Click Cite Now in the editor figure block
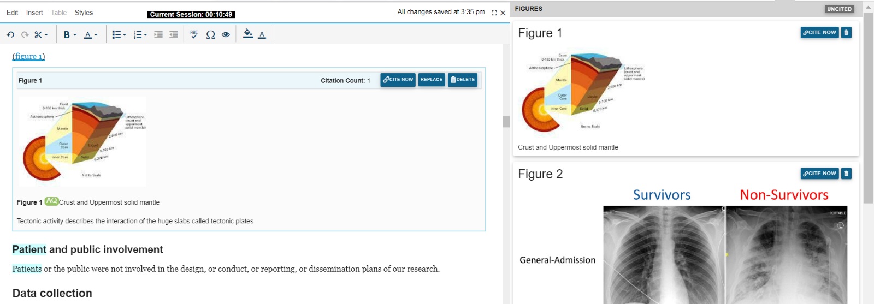Viewport: 874px width, 304px height. 398,80
